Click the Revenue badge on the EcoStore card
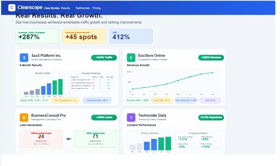This screenshot has width=280, height=166. [x=211, y=58]
